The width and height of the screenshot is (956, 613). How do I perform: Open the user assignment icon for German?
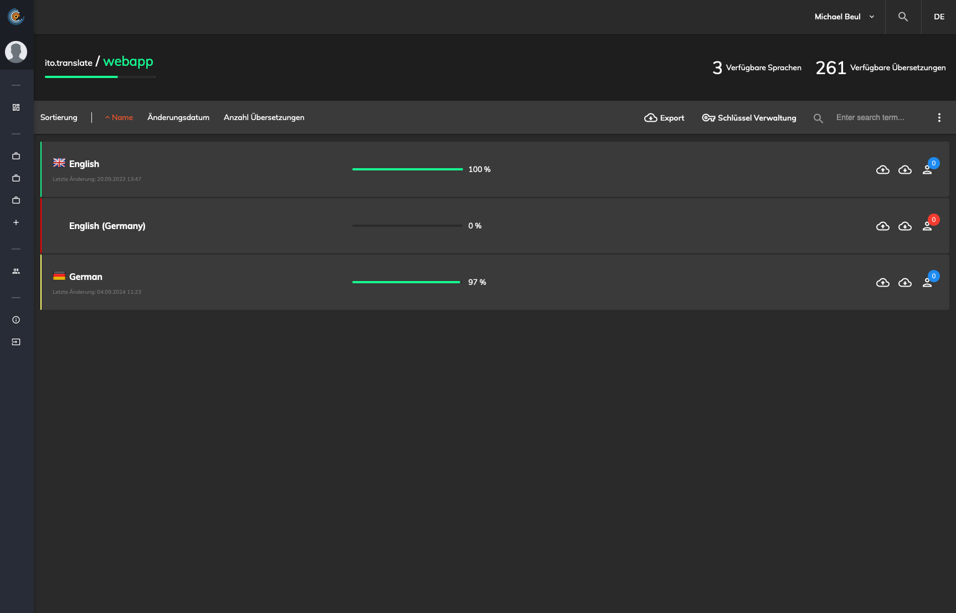(x=927, y=283)
